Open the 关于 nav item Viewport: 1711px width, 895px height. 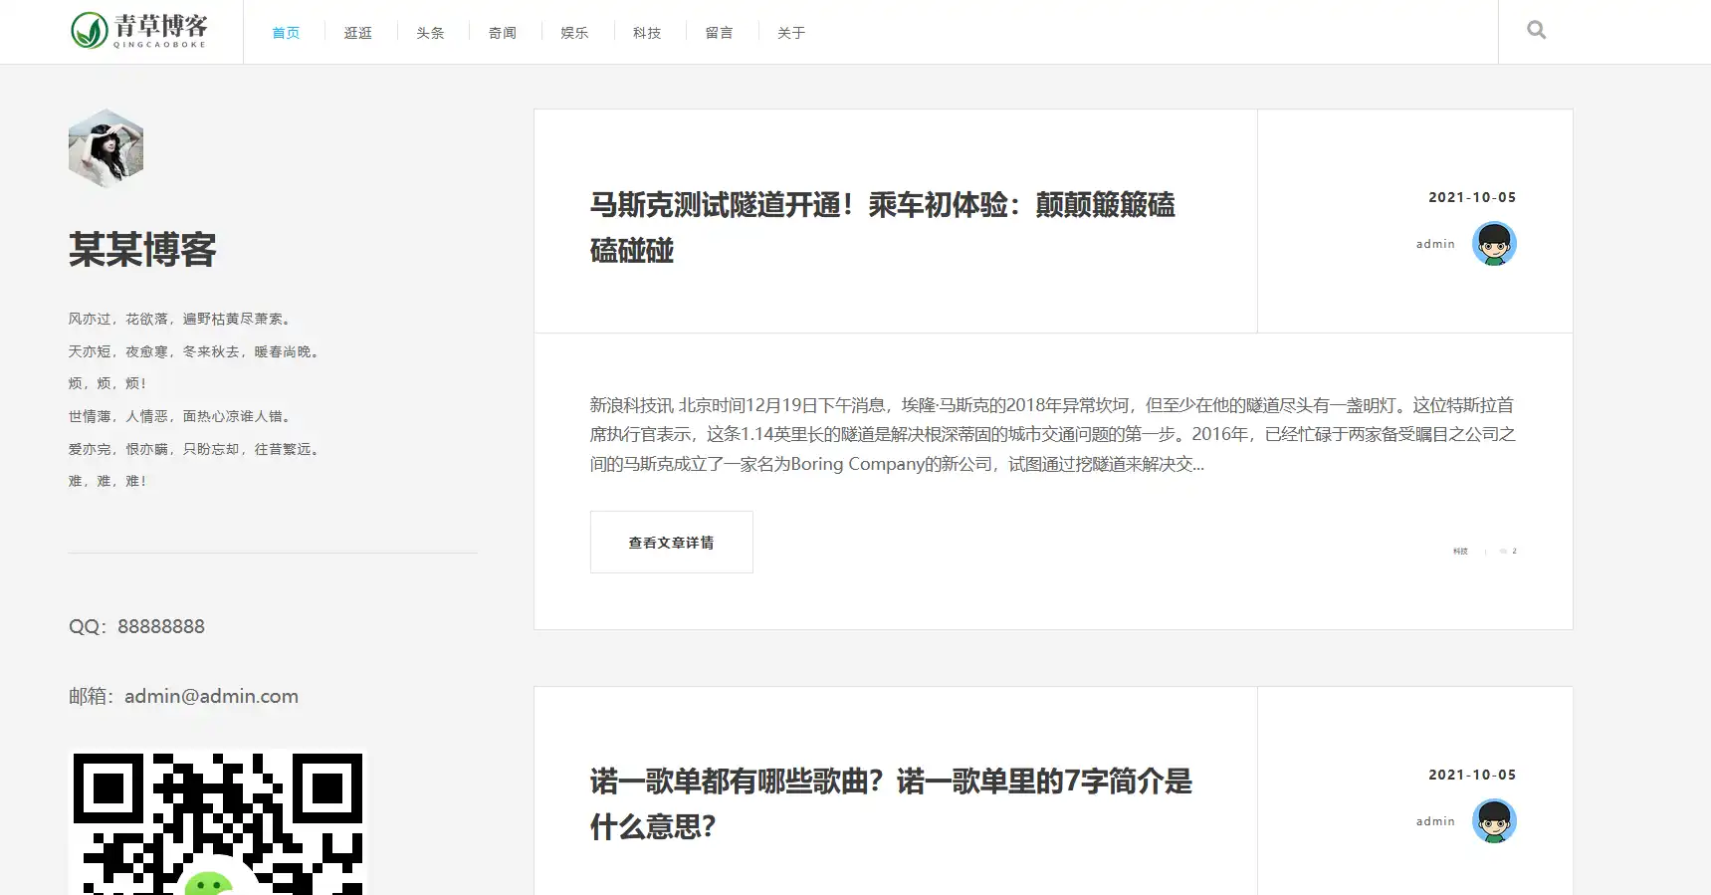point(791,33)
